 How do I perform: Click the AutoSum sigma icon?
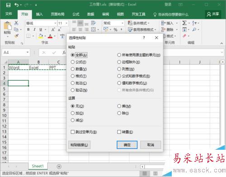[184, 23]
